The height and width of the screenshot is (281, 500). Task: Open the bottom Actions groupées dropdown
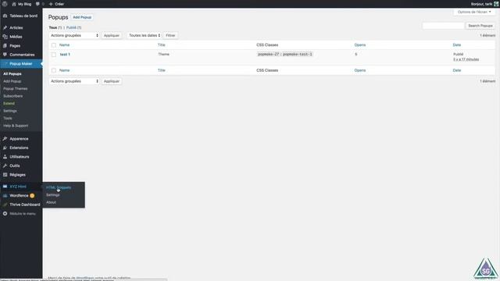pos(74,81)
